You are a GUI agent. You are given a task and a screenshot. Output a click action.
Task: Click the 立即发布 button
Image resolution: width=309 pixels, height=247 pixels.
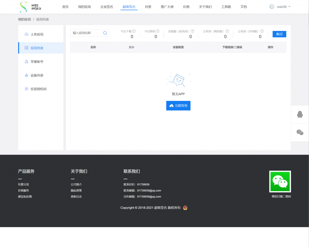coord(178,106)
